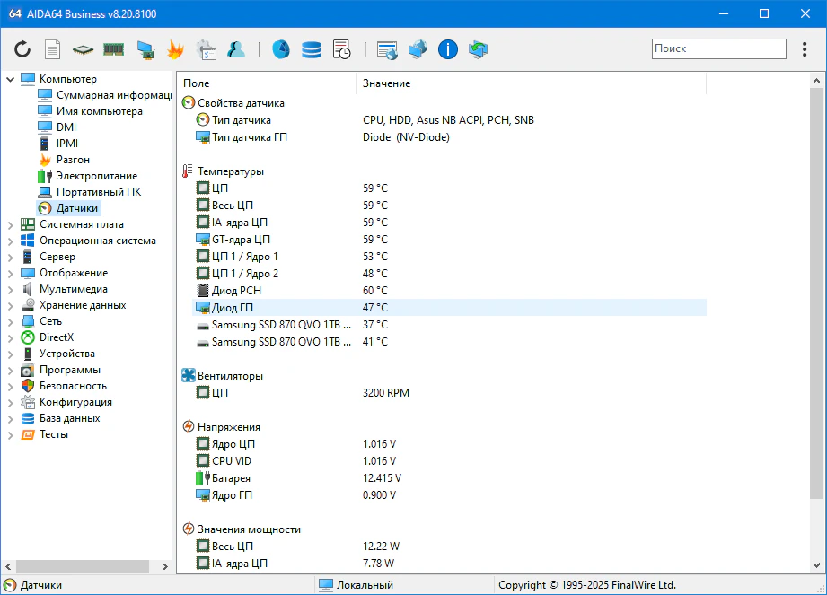Image resolution: width=827 pixels, height=595 pixels.
Task: Open Электропитание in the tree
Action: point(96,176)
